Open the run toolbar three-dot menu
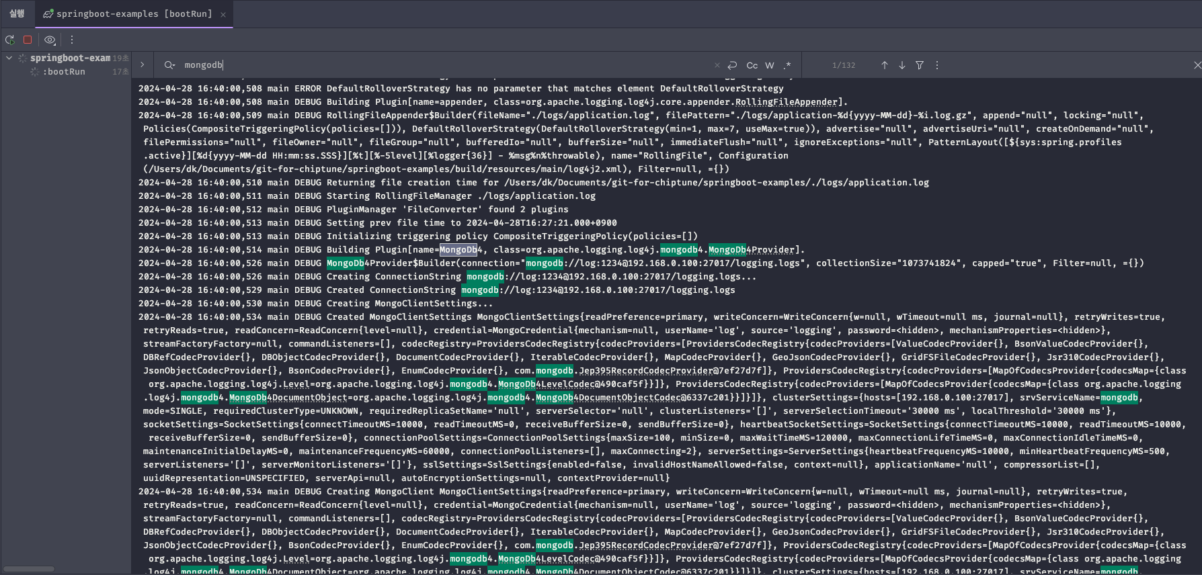Image resolution: width=1202 pixels, height=575 pixels. [x=72, y=40]
